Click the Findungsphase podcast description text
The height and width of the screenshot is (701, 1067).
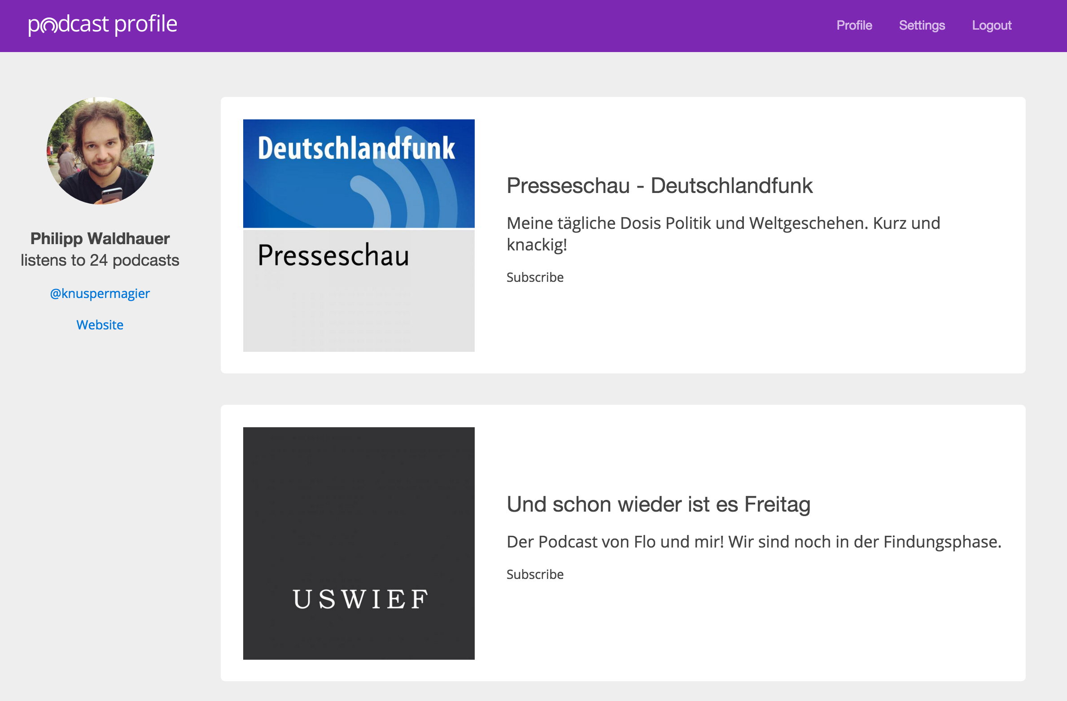pyautogui.click(x=753, y=542)
